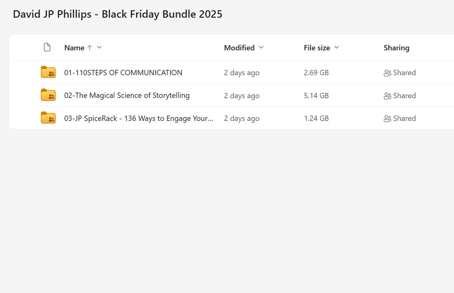Select the Sharing column header
Image resolution: width=454 pixels, height=293 pixels.
pyautogui.click(x=396, y=48)
